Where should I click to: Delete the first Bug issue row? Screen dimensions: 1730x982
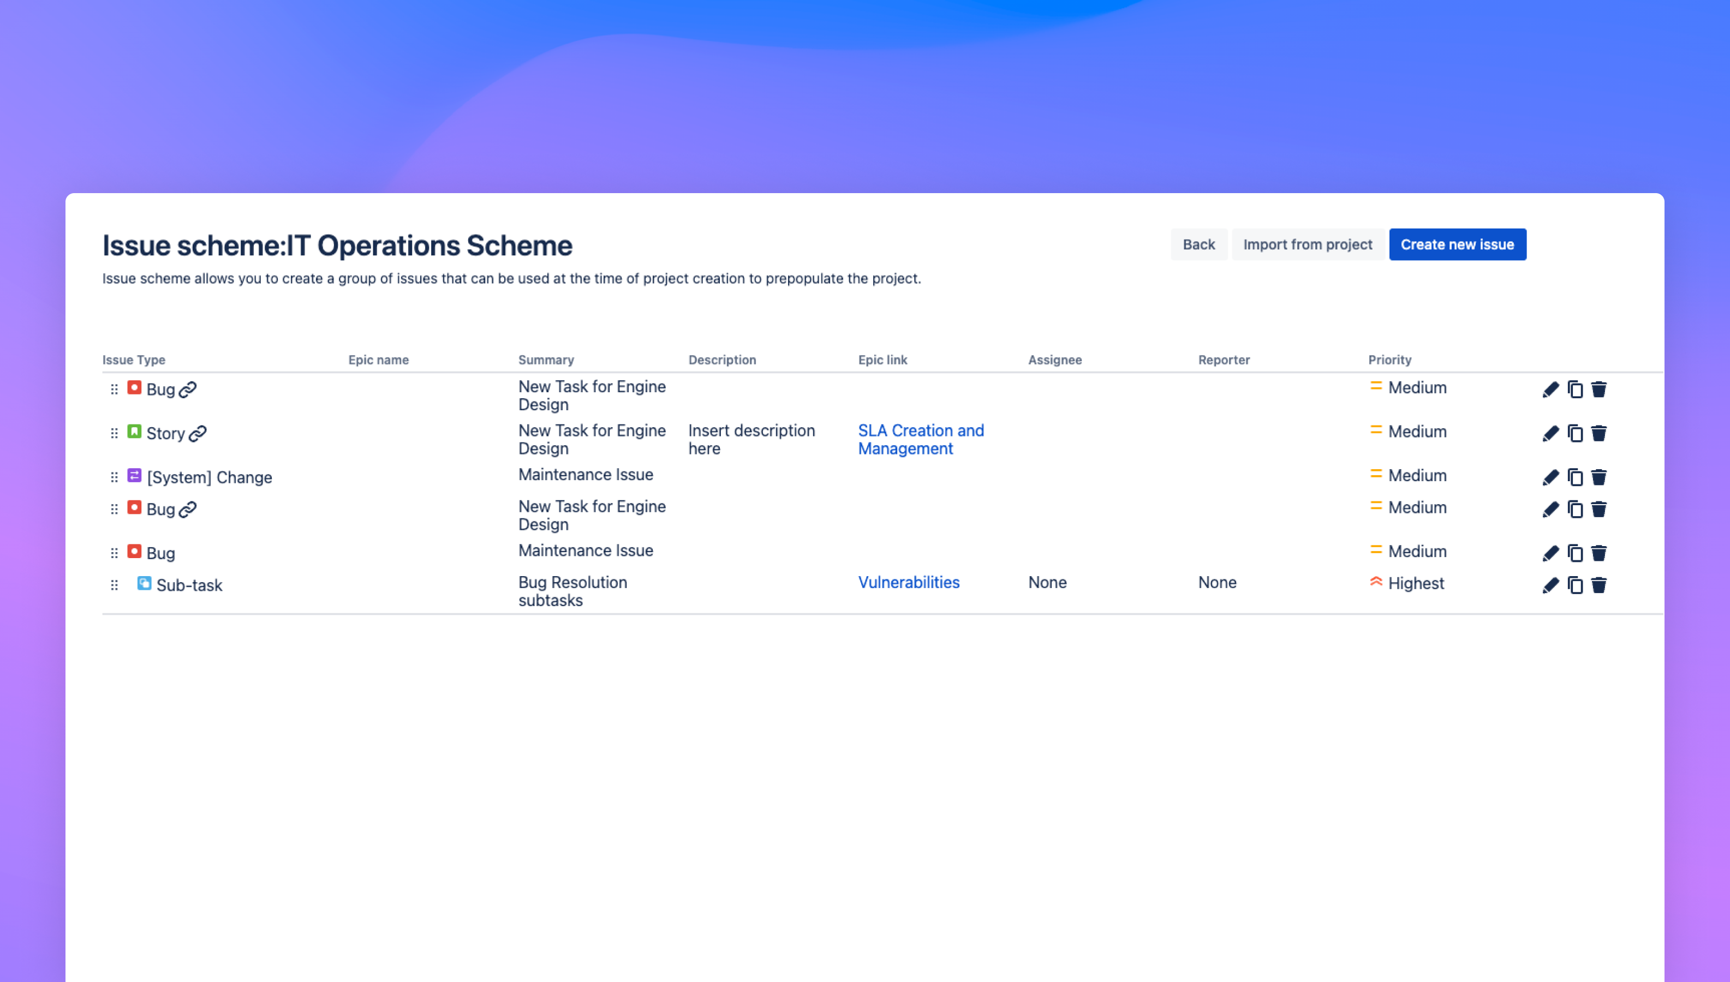pos(1598,389)
